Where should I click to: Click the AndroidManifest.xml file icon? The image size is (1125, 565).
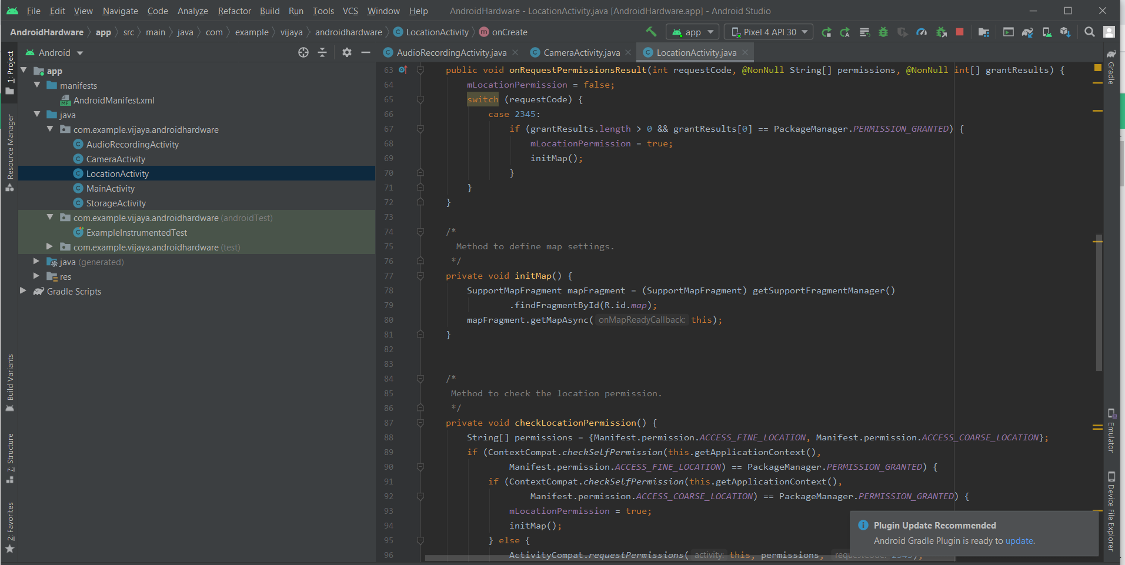click(66, 100)
